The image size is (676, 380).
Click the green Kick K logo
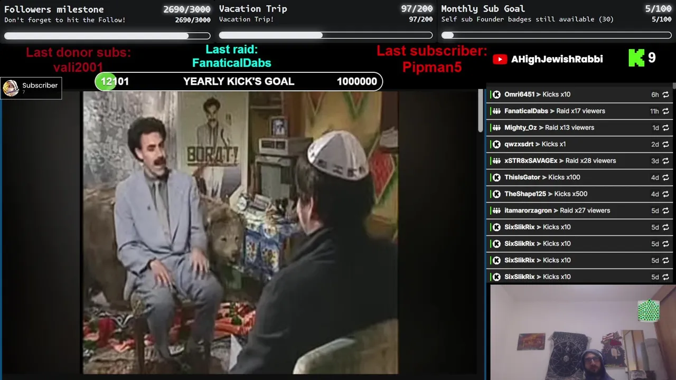(636, 58)
